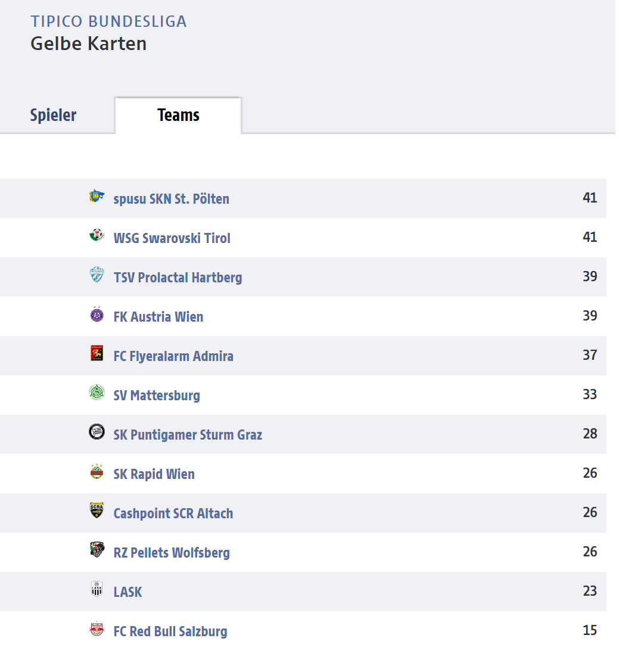Open the FK Austria Wien team link

pyautogui.click(x=158, y=317)
